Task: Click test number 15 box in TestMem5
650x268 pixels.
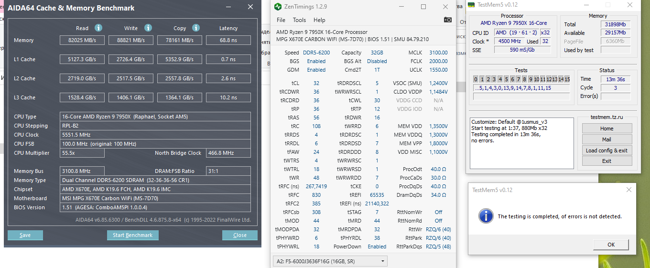Action: coord(567,79)
